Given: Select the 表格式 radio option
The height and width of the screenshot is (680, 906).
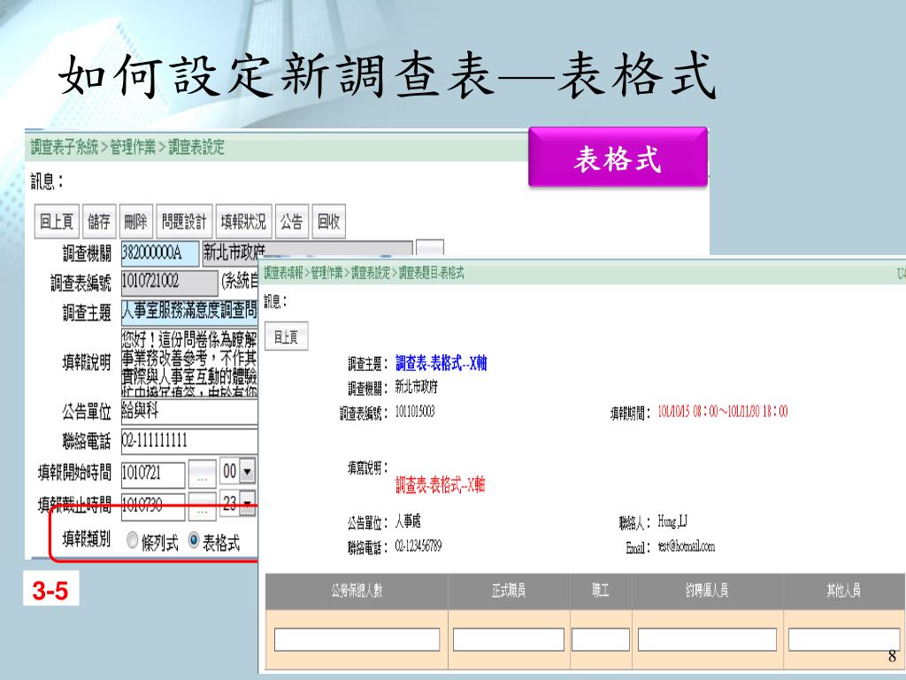Looking at the screenshot, I should point(194,540).
